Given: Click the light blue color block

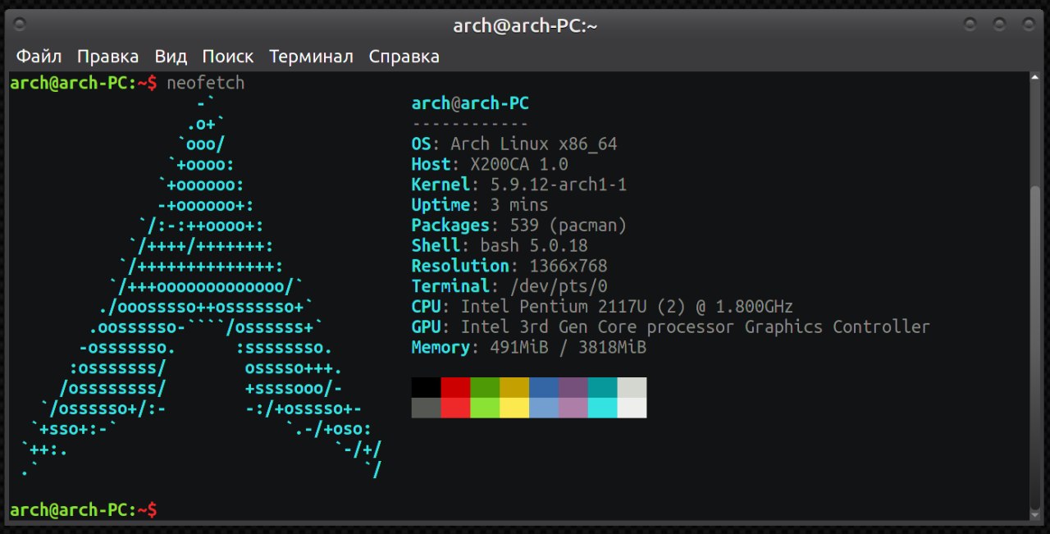Looking at the screenshot, I should click(544, 408).
